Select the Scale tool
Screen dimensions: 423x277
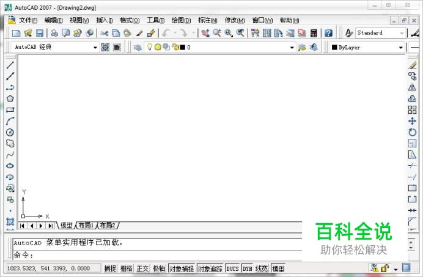click(412, 143)
